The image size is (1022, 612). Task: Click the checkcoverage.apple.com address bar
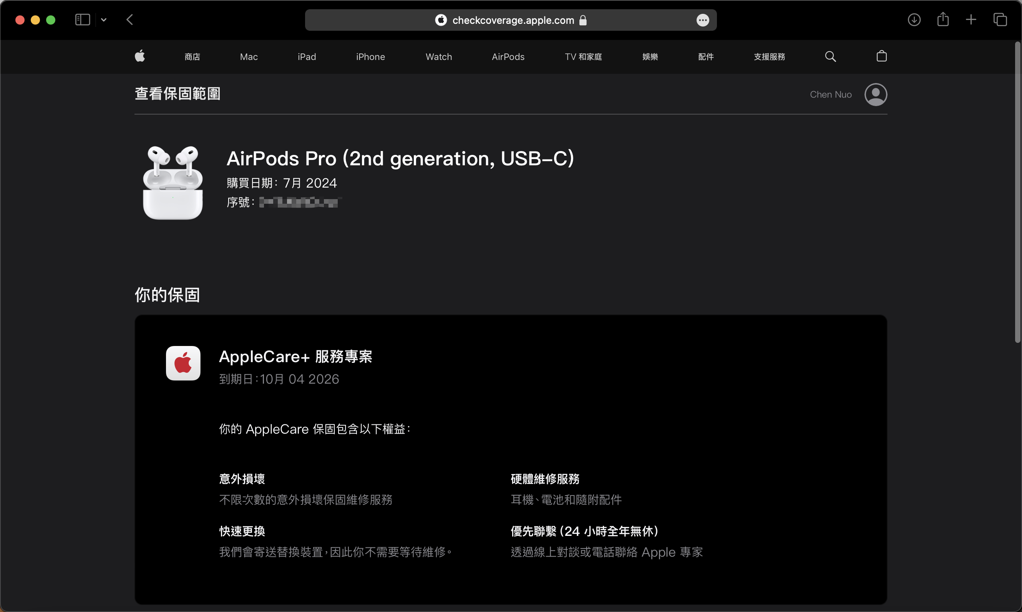tap(511, 20)
